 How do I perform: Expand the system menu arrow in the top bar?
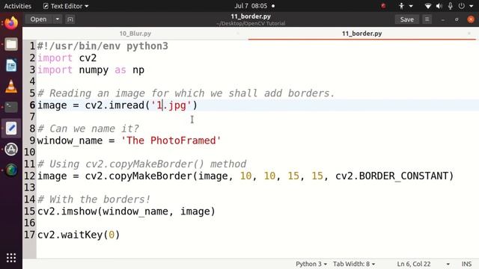tap(472, 6)
